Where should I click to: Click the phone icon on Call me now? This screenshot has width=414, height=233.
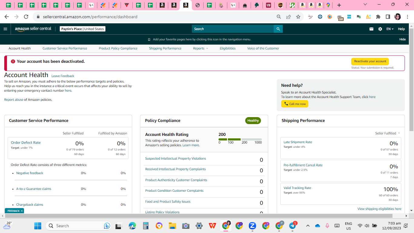coord(286,104)
